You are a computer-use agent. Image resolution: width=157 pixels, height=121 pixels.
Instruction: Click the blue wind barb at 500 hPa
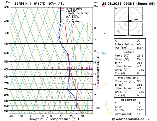104,53
